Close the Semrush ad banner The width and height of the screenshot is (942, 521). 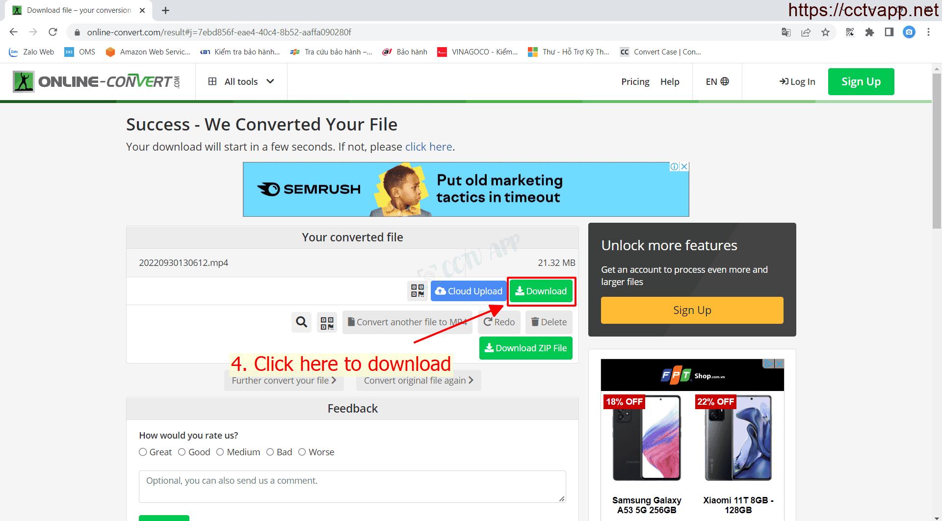(x=684, y=167)
